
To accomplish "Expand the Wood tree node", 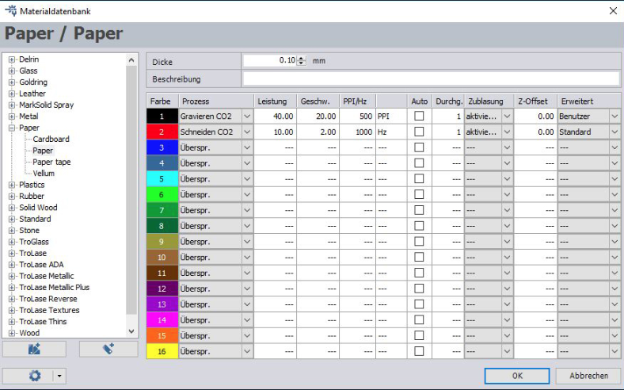I will click(12, 333).
